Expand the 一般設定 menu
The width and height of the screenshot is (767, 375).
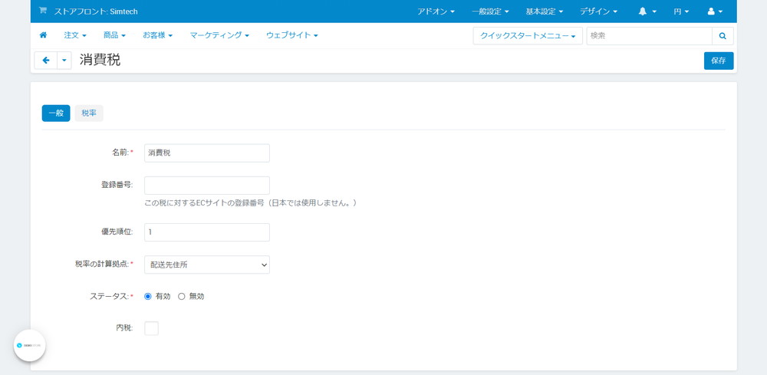click(490, 12)
